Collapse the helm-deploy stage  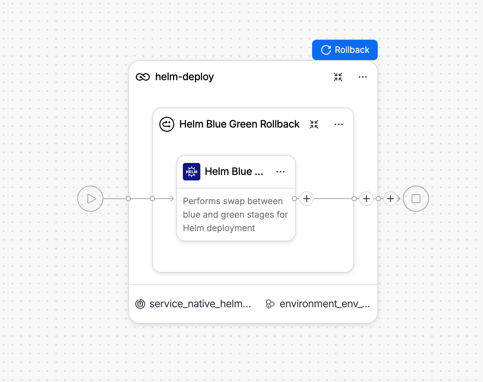coord(338,77)
